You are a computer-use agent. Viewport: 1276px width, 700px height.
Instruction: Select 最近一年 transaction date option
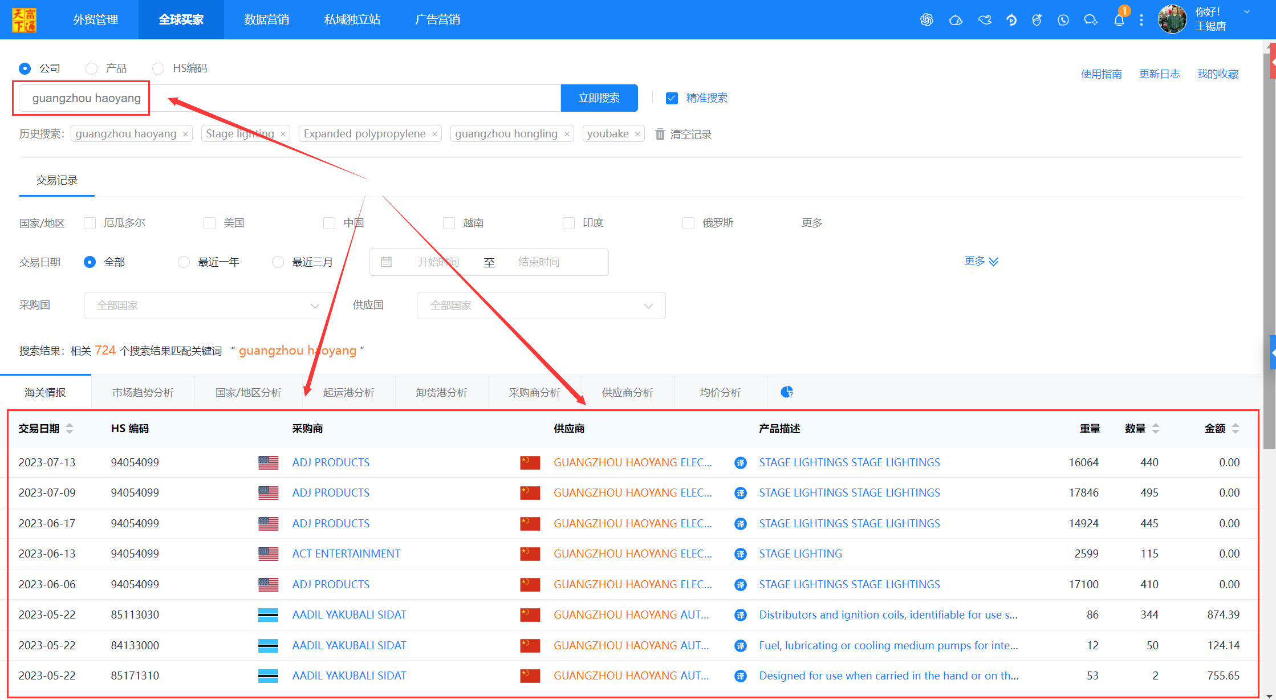(x=184, y=262)
